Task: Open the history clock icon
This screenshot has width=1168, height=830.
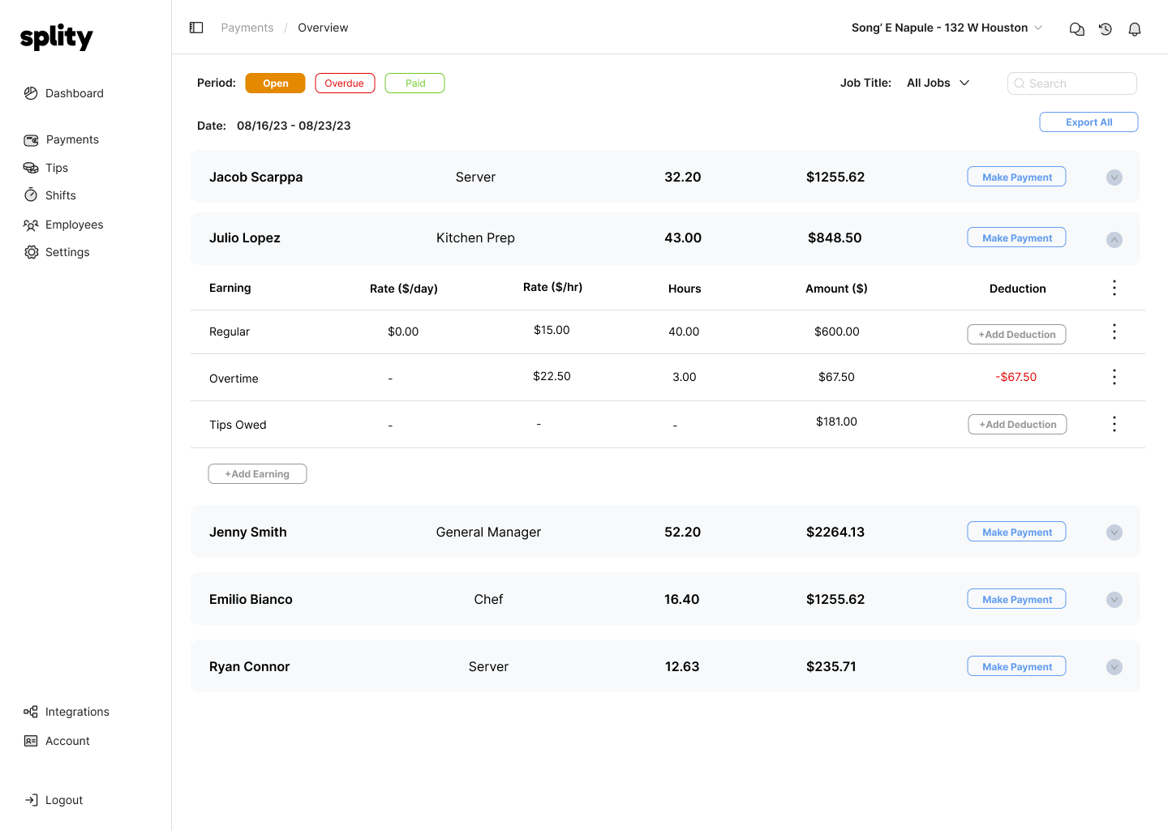Action: point(1106,29)
